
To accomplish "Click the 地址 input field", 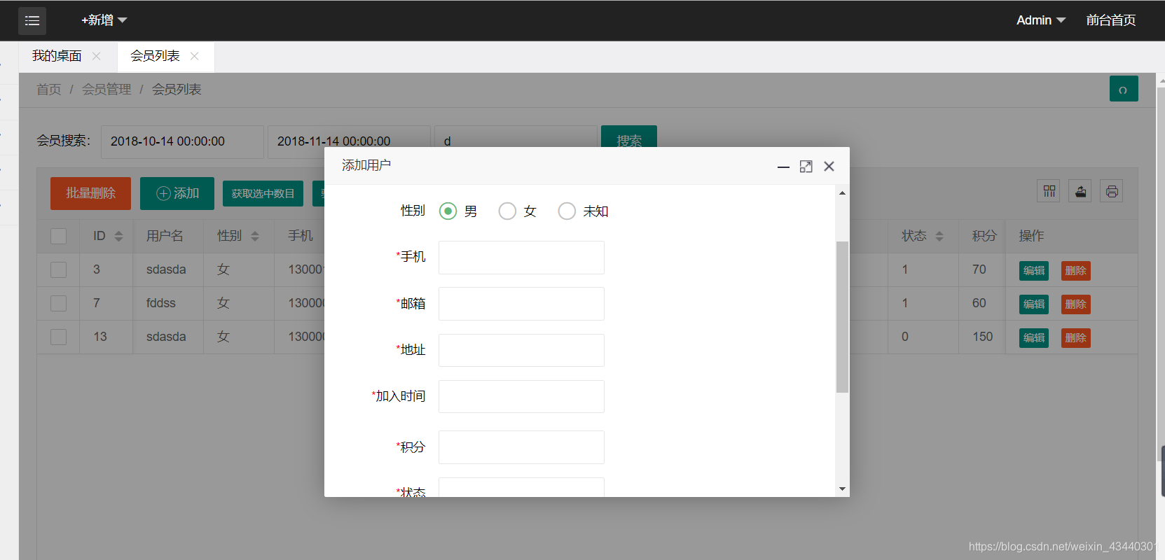I will (521, 350).
